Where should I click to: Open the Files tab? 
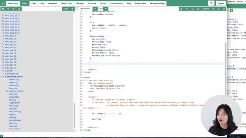point(33,3)
